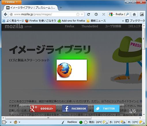Click the Firefox logo thumbnail
Image resolution: width=147 pixels, height=126 pixels.
pos(72,70)
